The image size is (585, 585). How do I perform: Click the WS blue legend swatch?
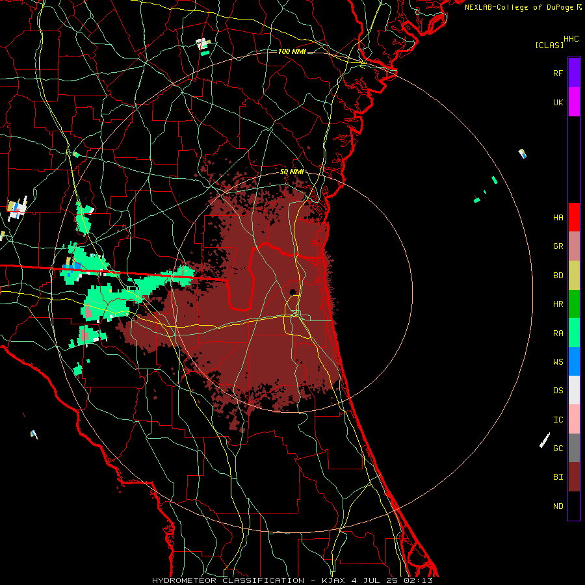[574, 361]
